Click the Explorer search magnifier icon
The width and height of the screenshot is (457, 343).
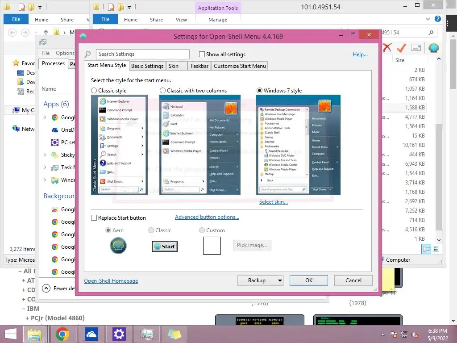pyautogui.click(x=431, y=33)
